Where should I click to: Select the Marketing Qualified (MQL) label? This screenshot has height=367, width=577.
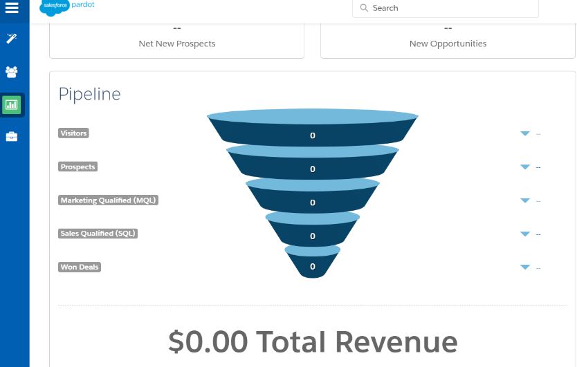coord(108,200)
